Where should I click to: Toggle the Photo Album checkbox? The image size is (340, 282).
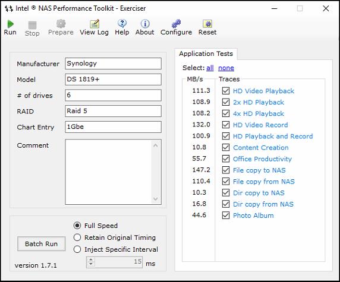click(226, 216)
